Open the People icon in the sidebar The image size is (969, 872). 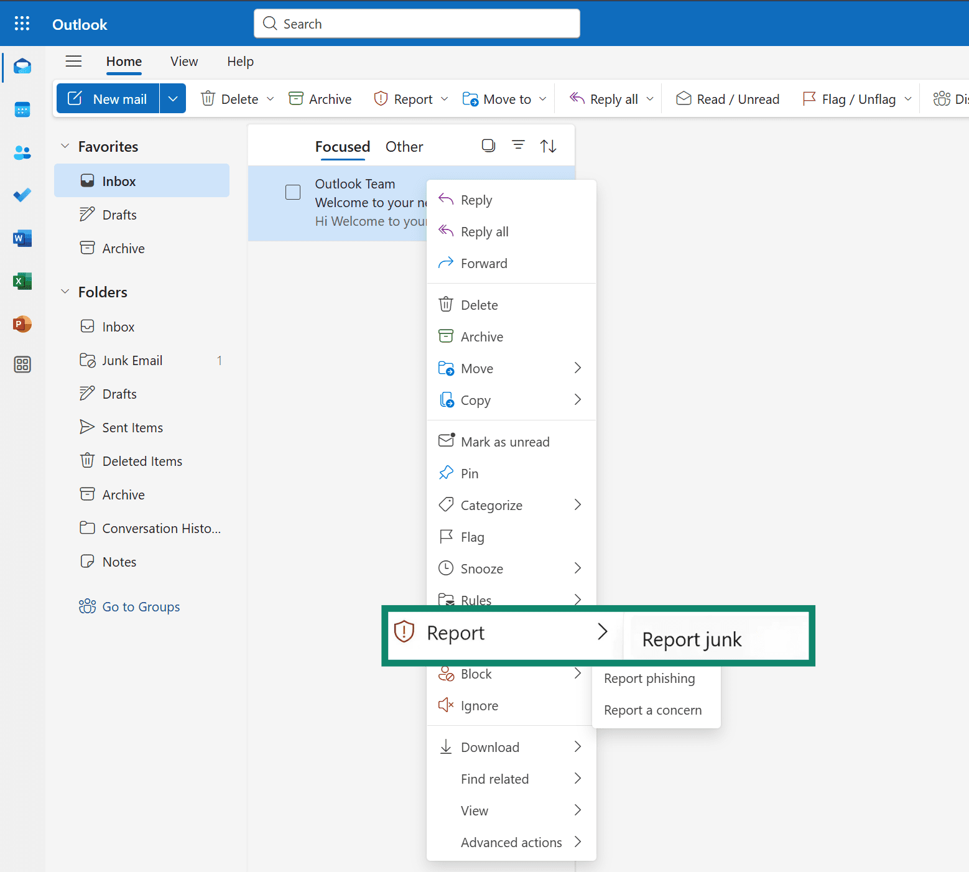[x=22, y=152]
